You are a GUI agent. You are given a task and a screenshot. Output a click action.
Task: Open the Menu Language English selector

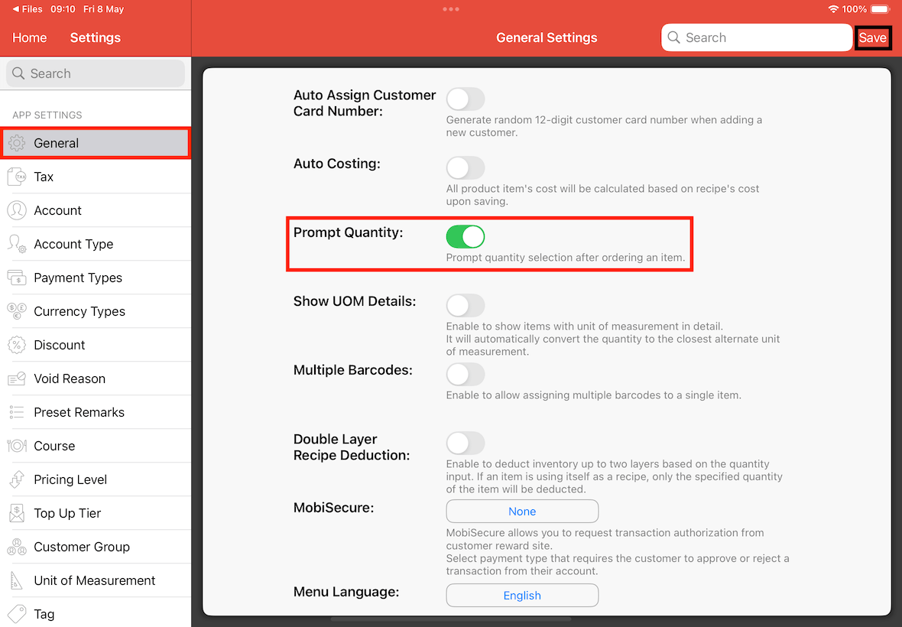pyautogui.click(x=522, y=596)
